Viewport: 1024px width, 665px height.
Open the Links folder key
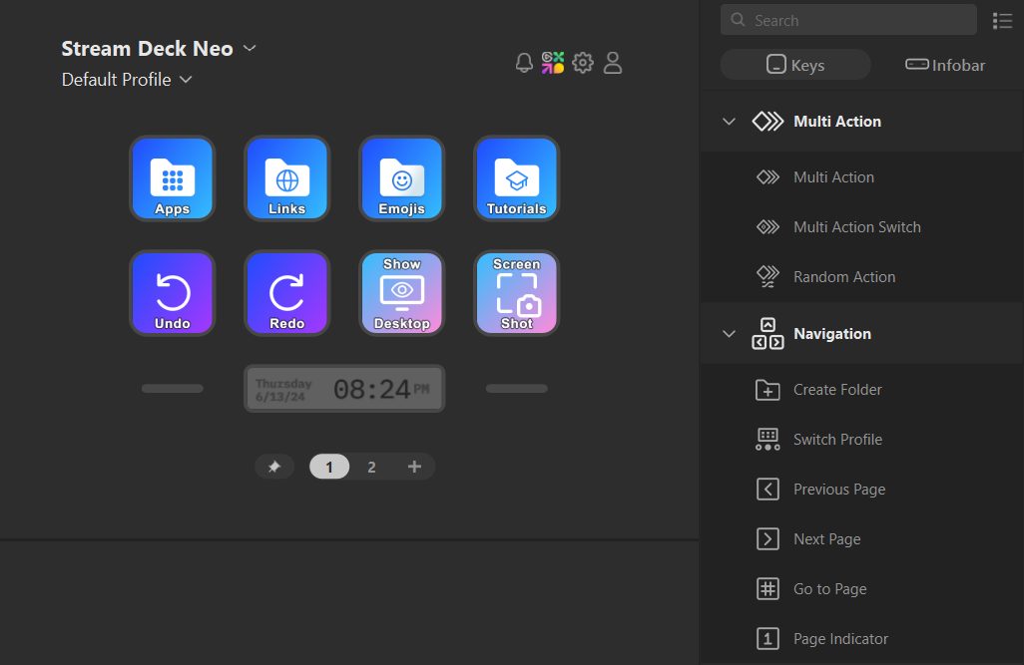click(x=286, y=178)
